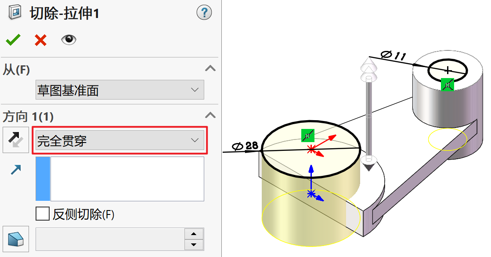Click the reverse direction arrow button
This screenshot has height=257, width=491.
tap(16, 140)
